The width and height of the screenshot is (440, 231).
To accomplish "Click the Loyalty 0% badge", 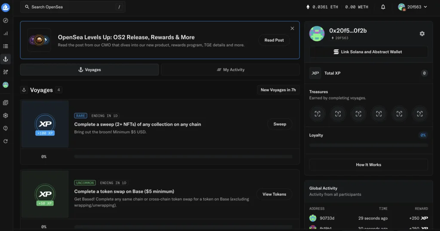I will coord(423,135).
